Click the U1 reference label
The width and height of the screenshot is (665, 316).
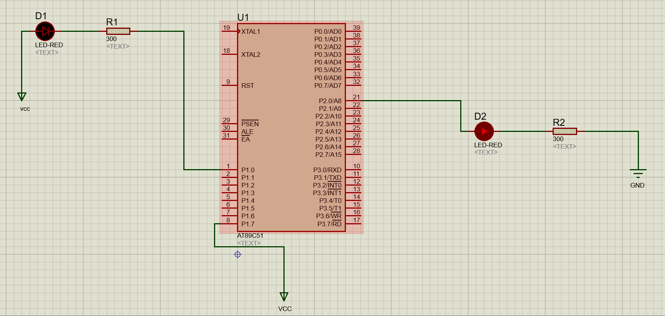click(243, 17)
